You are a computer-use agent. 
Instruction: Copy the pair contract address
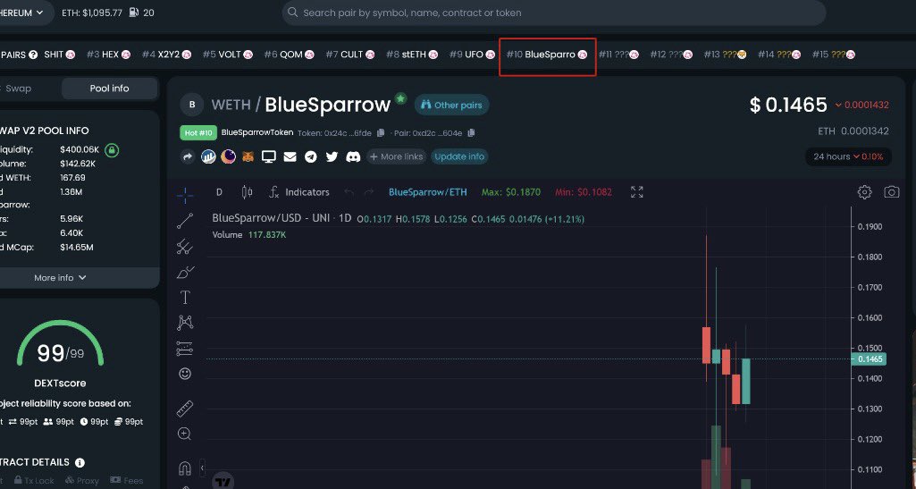click(x=471, y=133)
